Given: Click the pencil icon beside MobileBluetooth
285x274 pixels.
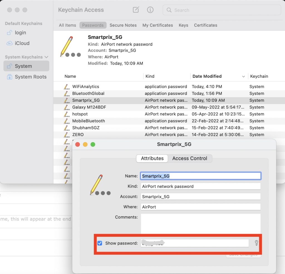Looking at the screenshot, I should (67, 121).
